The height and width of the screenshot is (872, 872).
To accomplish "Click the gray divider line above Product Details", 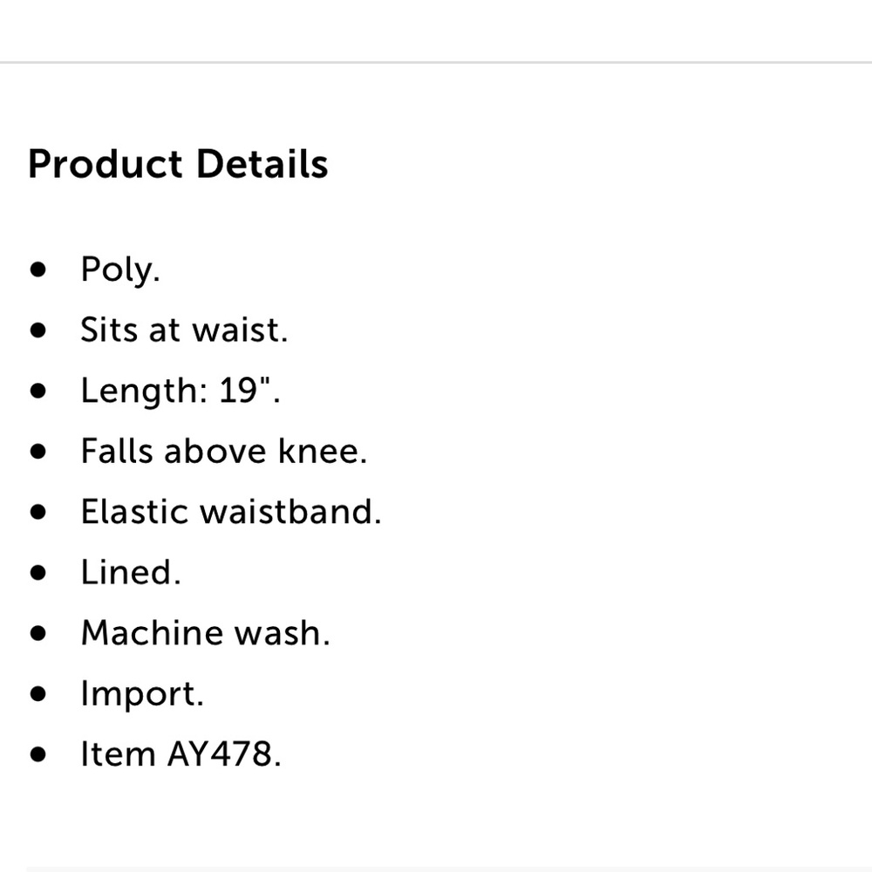I will pyautogui.click(x=436, y=62).
